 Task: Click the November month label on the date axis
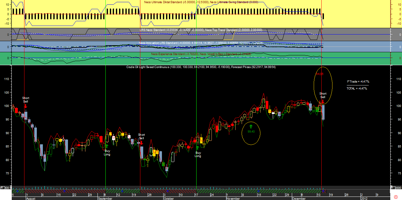[x=233, y=198]
